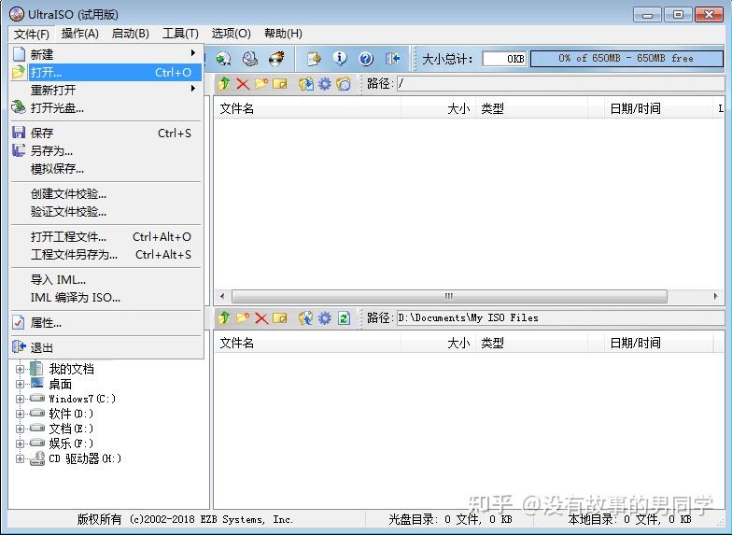This screenshot has height=535, width=732.
Task: Choose 另存为... menu entry
Action: pyautogui.click(x=106, y=151)
